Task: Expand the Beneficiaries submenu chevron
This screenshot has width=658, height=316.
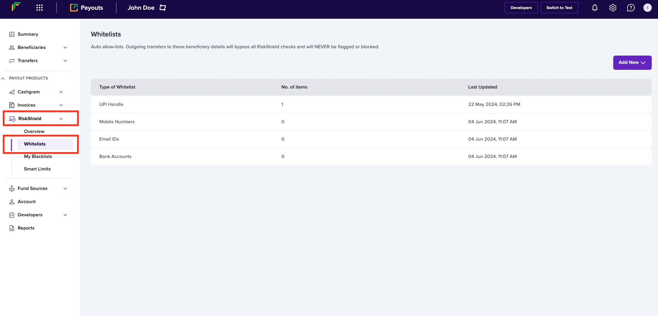Action: point(65,48)
